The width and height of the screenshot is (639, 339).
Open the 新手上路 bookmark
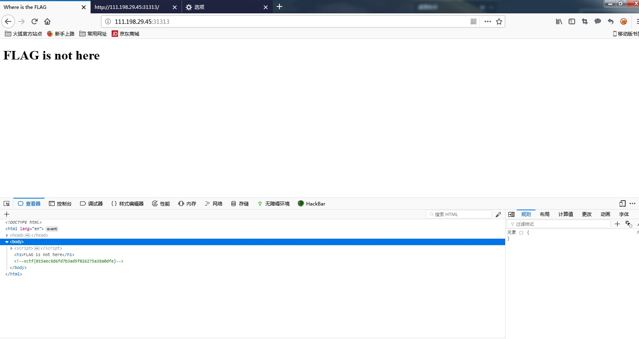(x=61, y=34)
